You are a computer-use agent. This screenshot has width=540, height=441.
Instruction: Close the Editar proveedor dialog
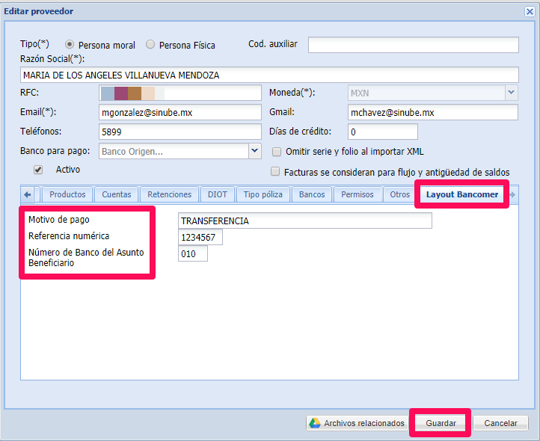coord(530,11)
